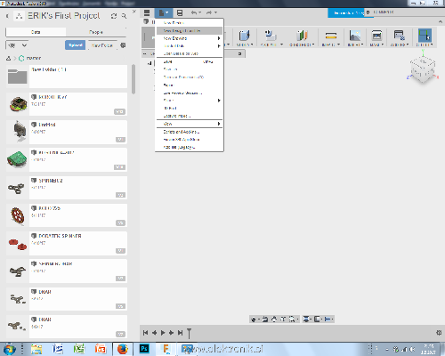Image resolution: width=445 pixels, height=356 pixels.
Task: Open the Construct plane icon
Action: 302,36
